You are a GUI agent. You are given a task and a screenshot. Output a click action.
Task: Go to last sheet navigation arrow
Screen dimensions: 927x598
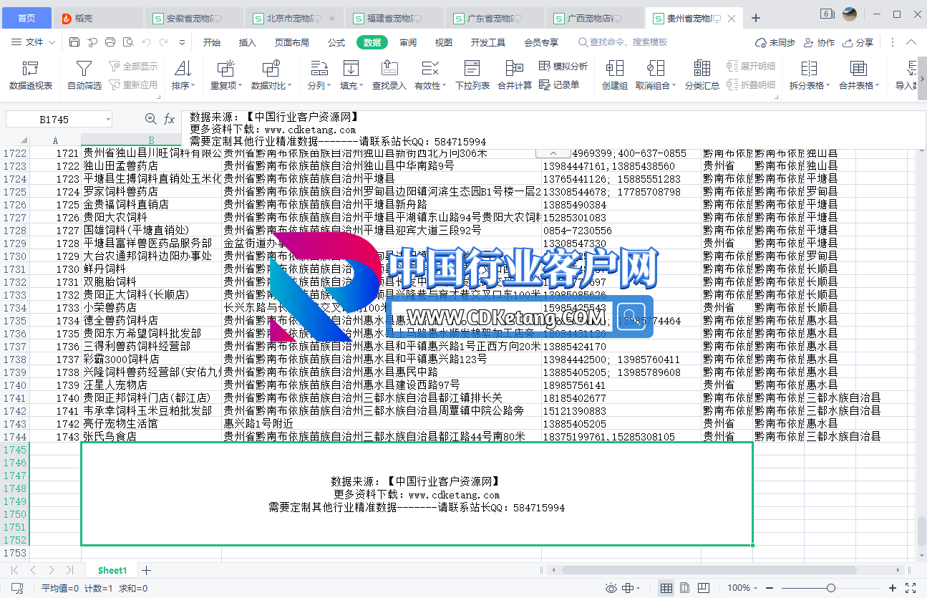(69, 570)
